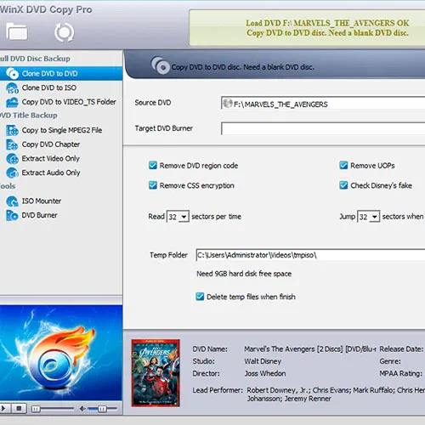The width and height of the screenshot is (425, 425).
Task: Click disc icon in Copy DVD header
Action: 160,65
